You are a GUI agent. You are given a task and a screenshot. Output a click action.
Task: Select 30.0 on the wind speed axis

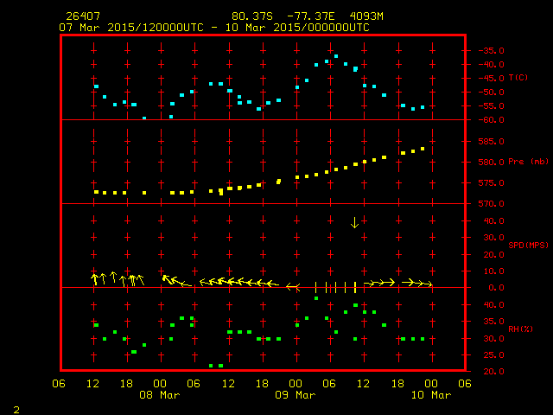point(493,238)
